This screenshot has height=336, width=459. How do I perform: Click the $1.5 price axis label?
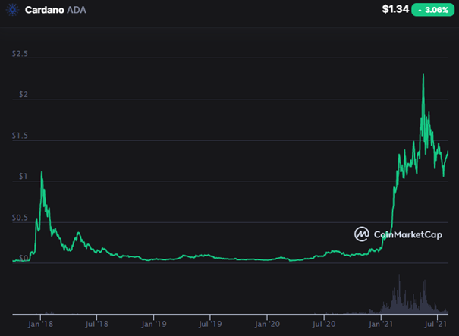coord(20,136)
